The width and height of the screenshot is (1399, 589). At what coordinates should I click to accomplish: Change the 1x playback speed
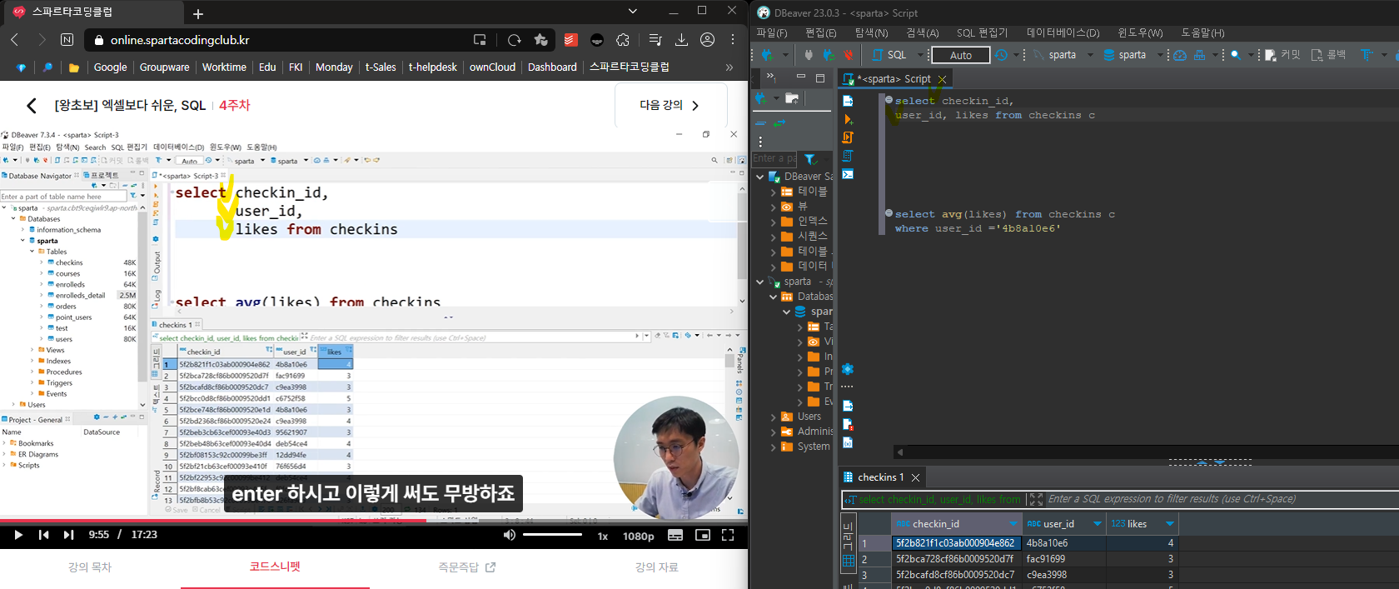603,536
